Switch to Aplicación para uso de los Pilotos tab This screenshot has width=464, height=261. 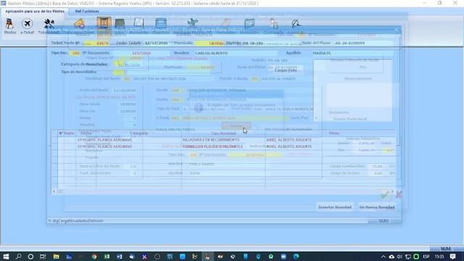click(x=35, y=12)
